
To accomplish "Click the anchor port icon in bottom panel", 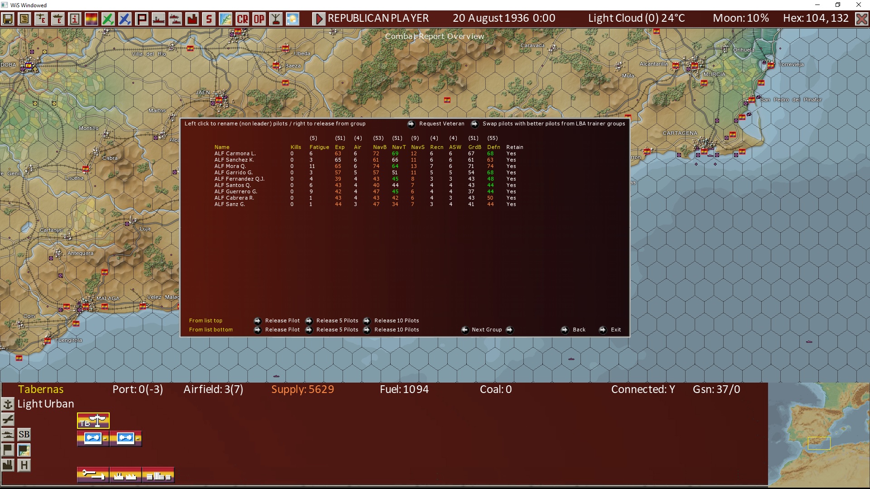I will tap(8, 404).
